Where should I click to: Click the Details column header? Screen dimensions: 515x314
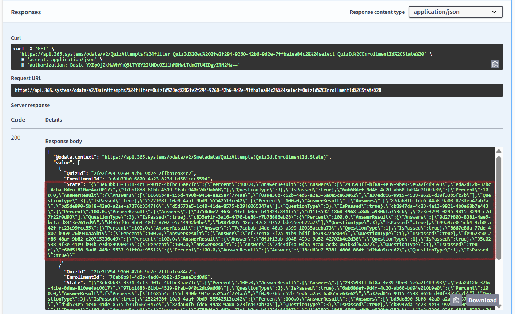54,120
